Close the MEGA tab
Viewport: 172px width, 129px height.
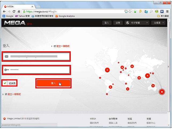[32, 7]
